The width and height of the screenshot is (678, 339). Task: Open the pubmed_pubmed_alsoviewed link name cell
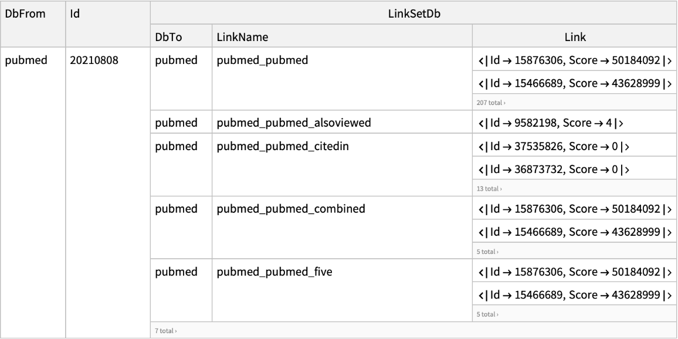tap(291, 123)
